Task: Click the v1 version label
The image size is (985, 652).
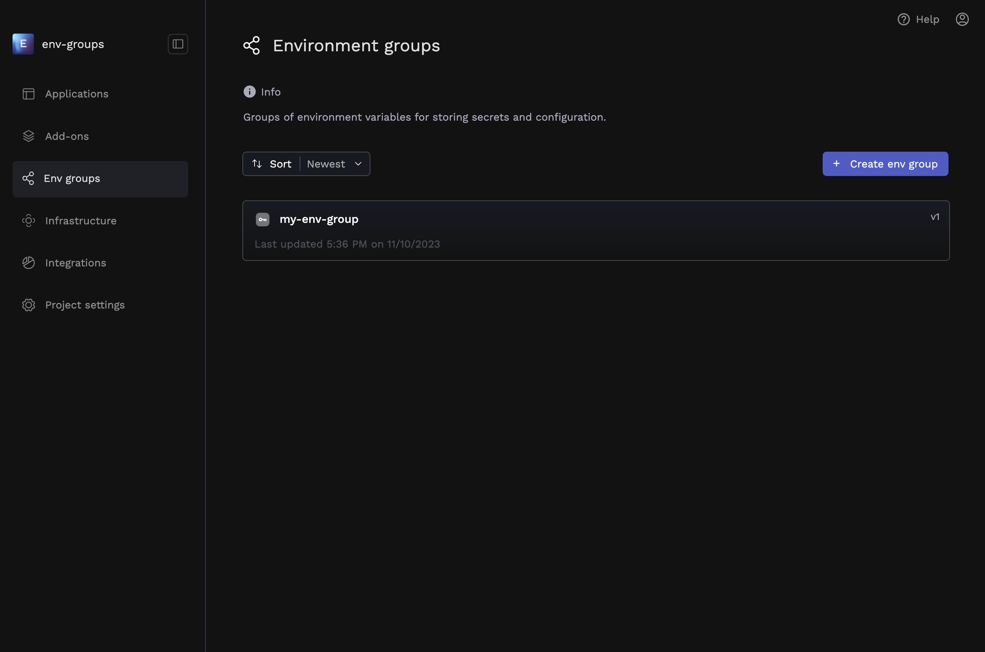Action: (934, 217)
